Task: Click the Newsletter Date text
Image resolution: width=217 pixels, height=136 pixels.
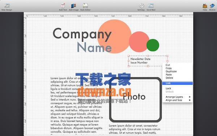Action: pos(140,59)
